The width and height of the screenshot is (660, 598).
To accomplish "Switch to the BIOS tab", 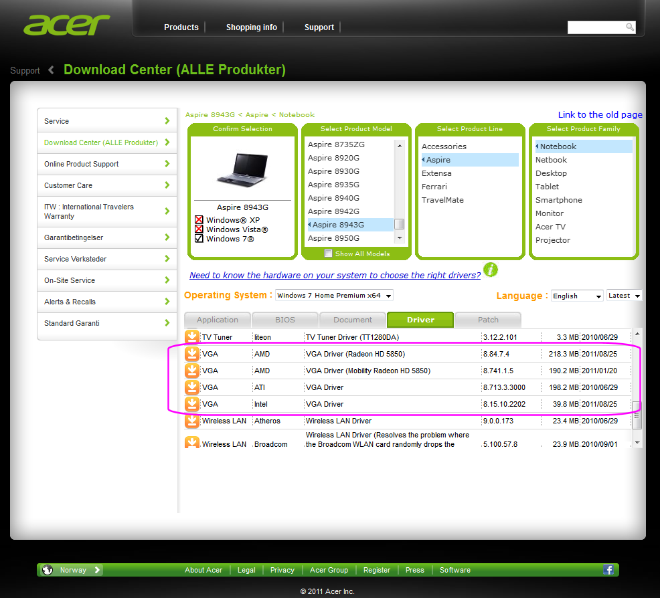I will click(x=285, y=320).
